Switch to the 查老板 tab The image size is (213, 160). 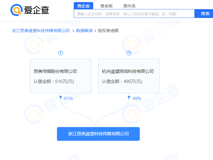[106, 6]
